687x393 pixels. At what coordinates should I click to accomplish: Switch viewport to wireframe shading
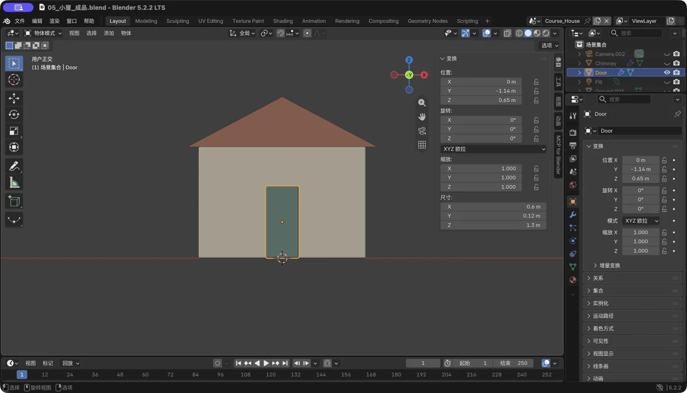pyautogui.click(x=519, y=34)
